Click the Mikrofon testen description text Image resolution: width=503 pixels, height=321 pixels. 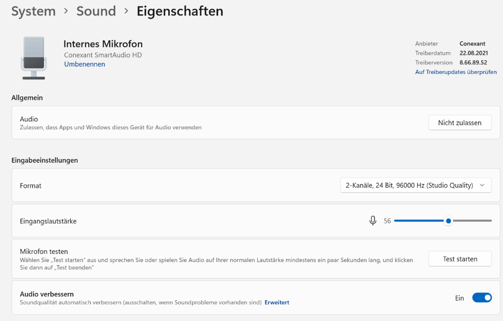coord(216,264)
